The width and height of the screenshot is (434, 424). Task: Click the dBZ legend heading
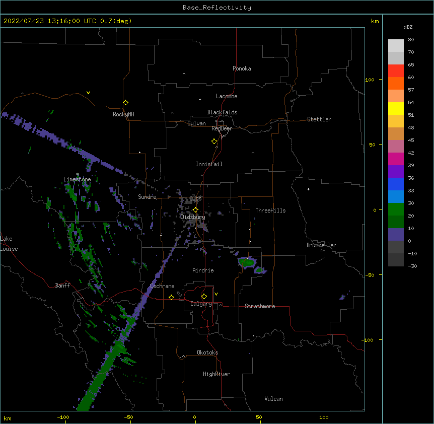coord(408,27)
